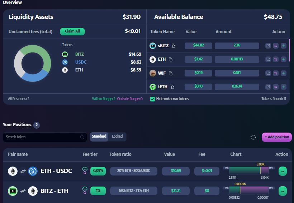Click the $<0.01 fee on ETH - USDC row
This screenshot has height=203, width=294.
(207, 171)
